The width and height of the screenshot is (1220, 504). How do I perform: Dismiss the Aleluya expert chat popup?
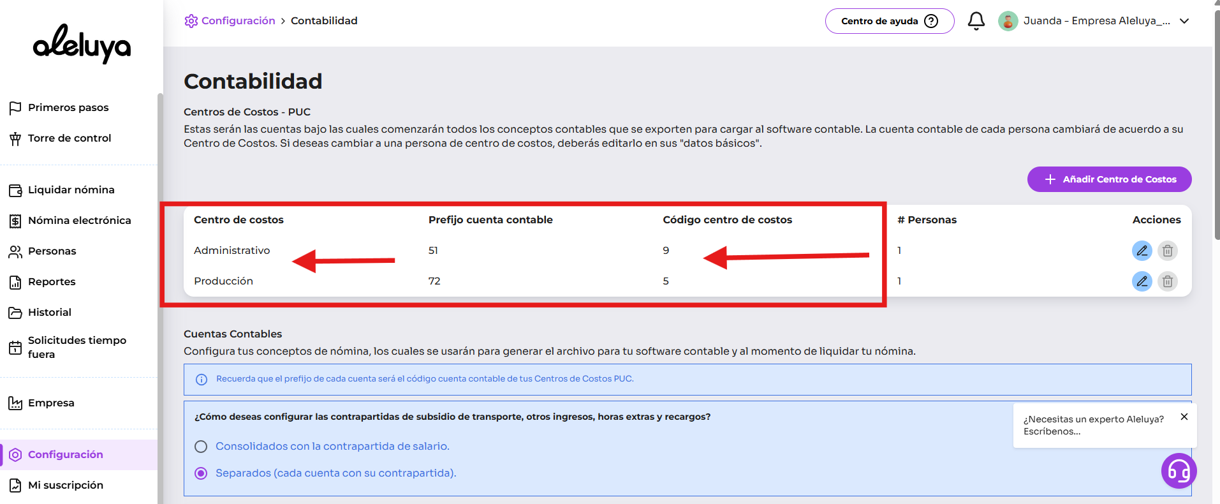point(1184,417)
